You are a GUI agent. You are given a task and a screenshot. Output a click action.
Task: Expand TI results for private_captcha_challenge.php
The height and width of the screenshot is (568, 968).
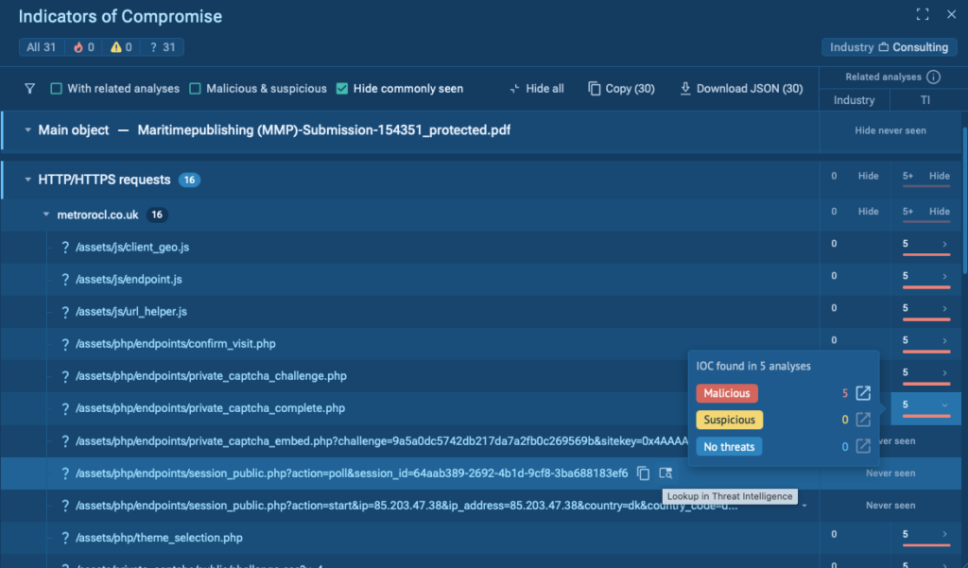click(944, 372)
